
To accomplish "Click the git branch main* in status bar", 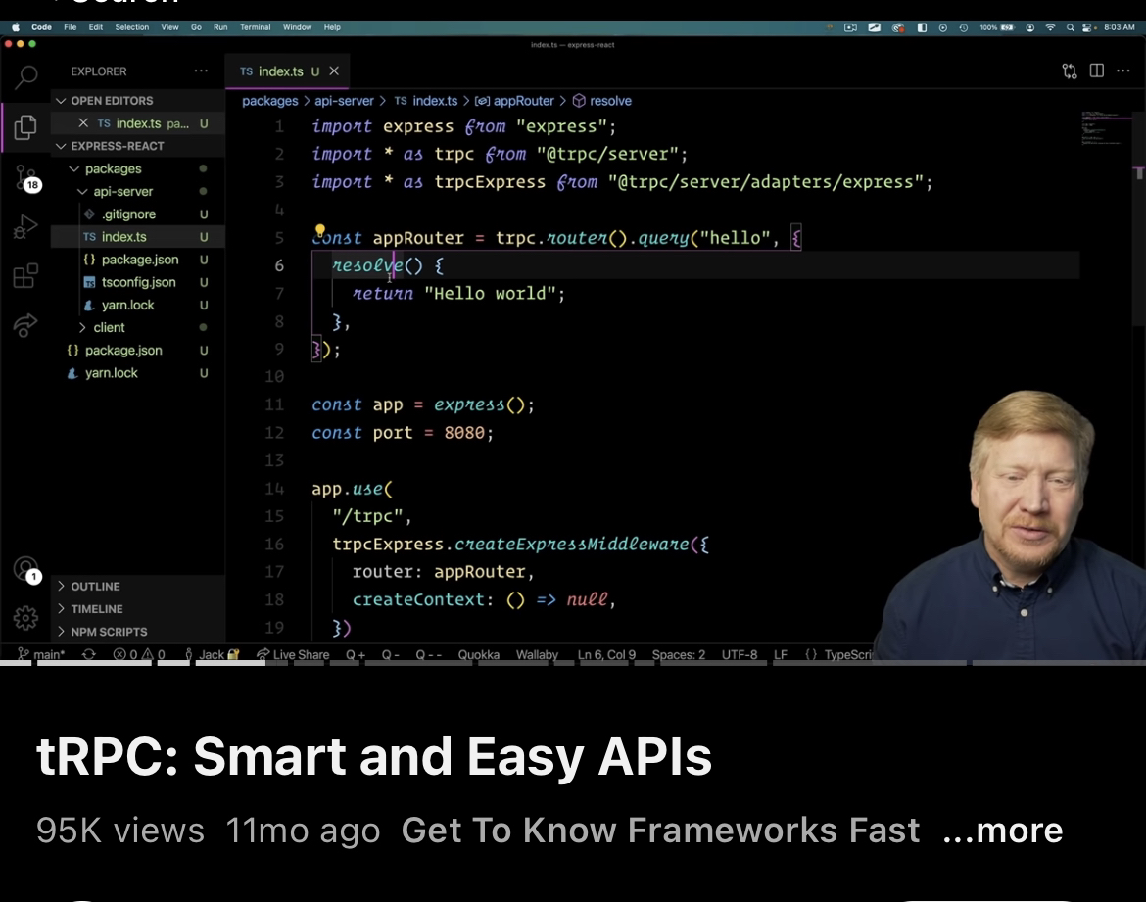I will (x=42, y=654).
